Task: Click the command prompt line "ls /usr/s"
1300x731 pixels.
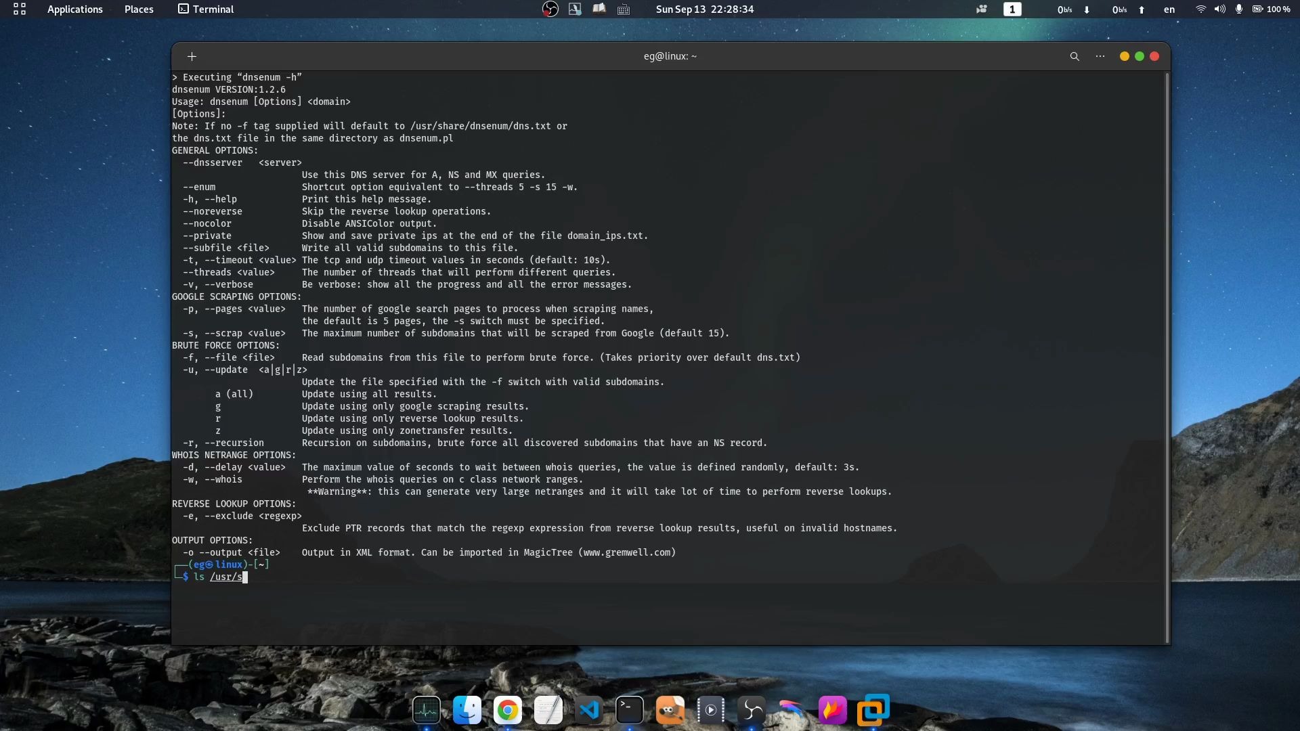Action: pos(218,577)
